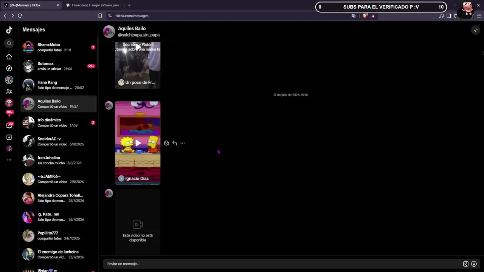The height and width of the screenshot is (272, 484).
Task: Open the Hana Kang conversation
Action: coord(59,85)
